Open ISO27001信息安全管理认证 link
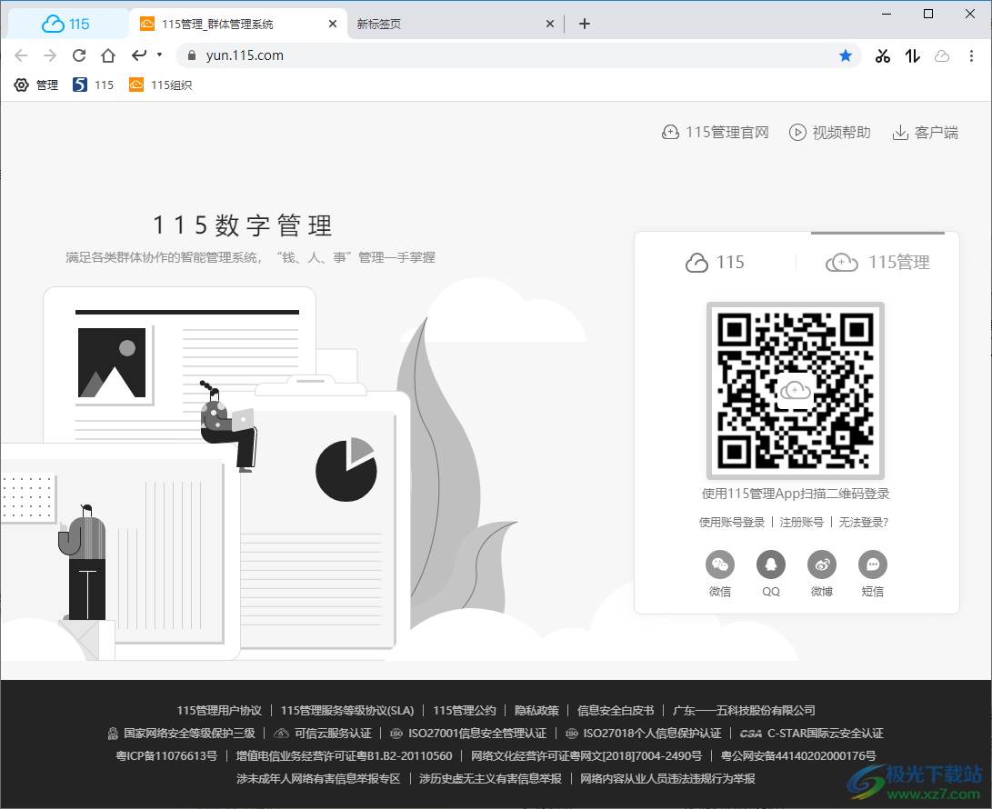The height and width of the screenshot is (809, 992). click(468, 733)
